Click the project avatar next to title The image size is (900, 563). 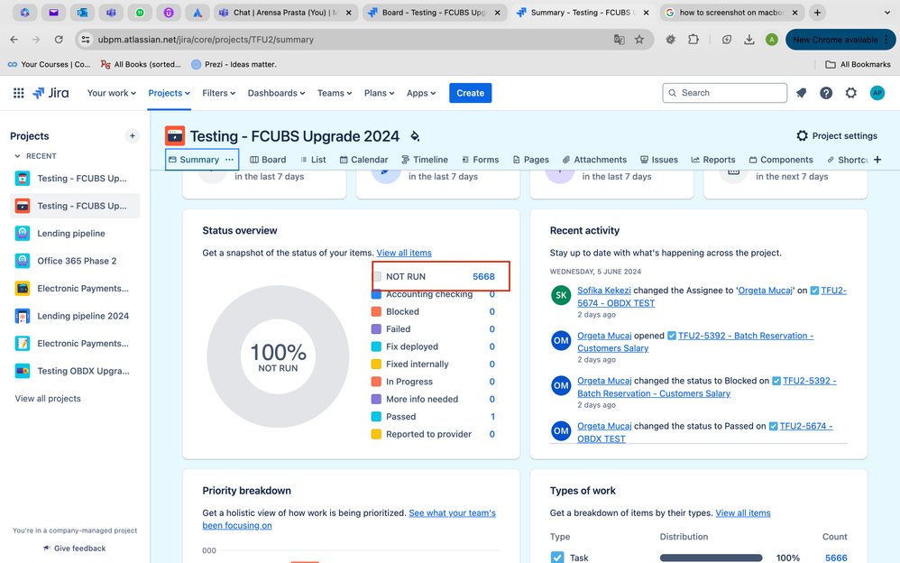point(174,136)
